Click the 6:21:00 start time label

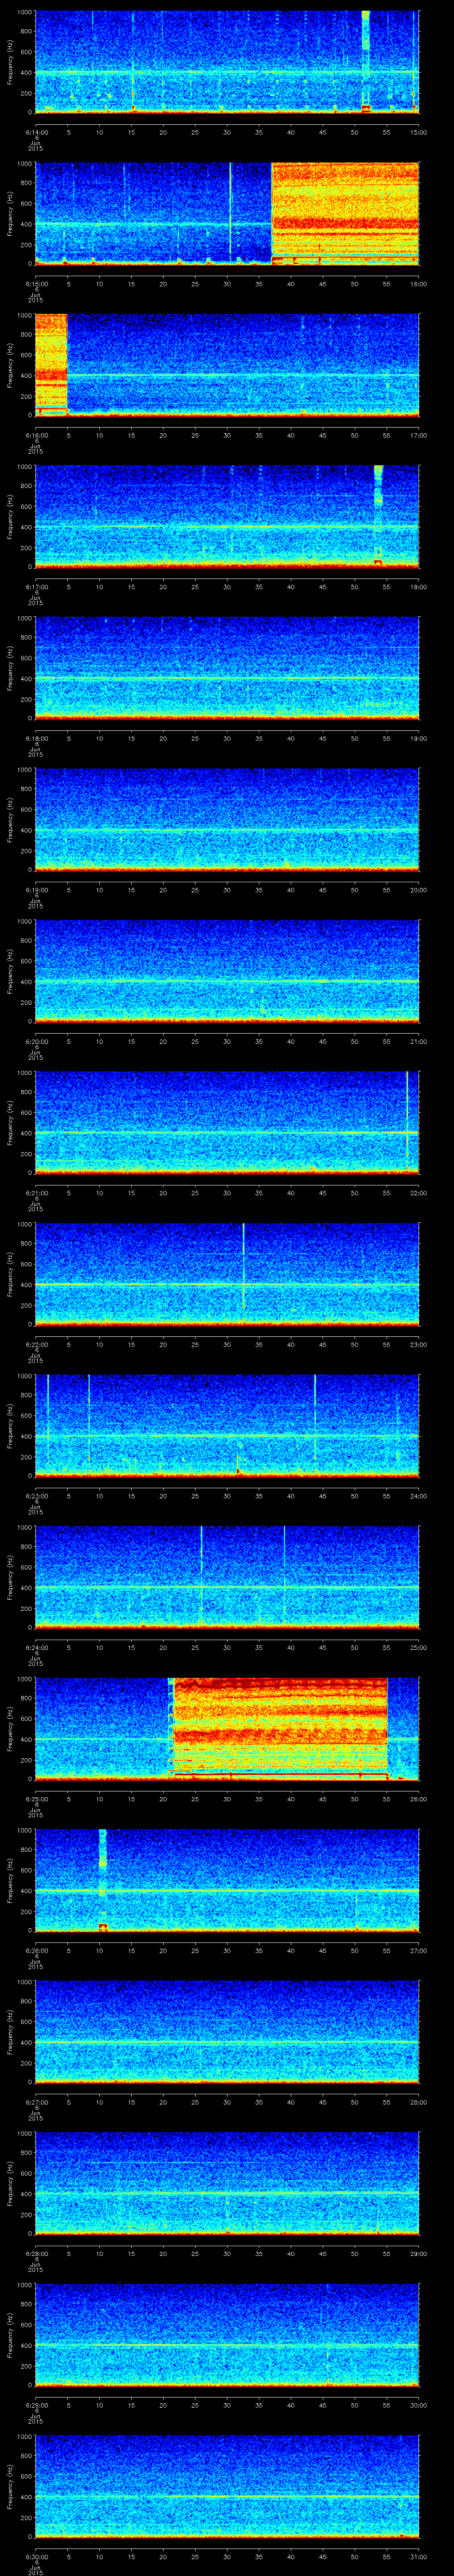37,1192
